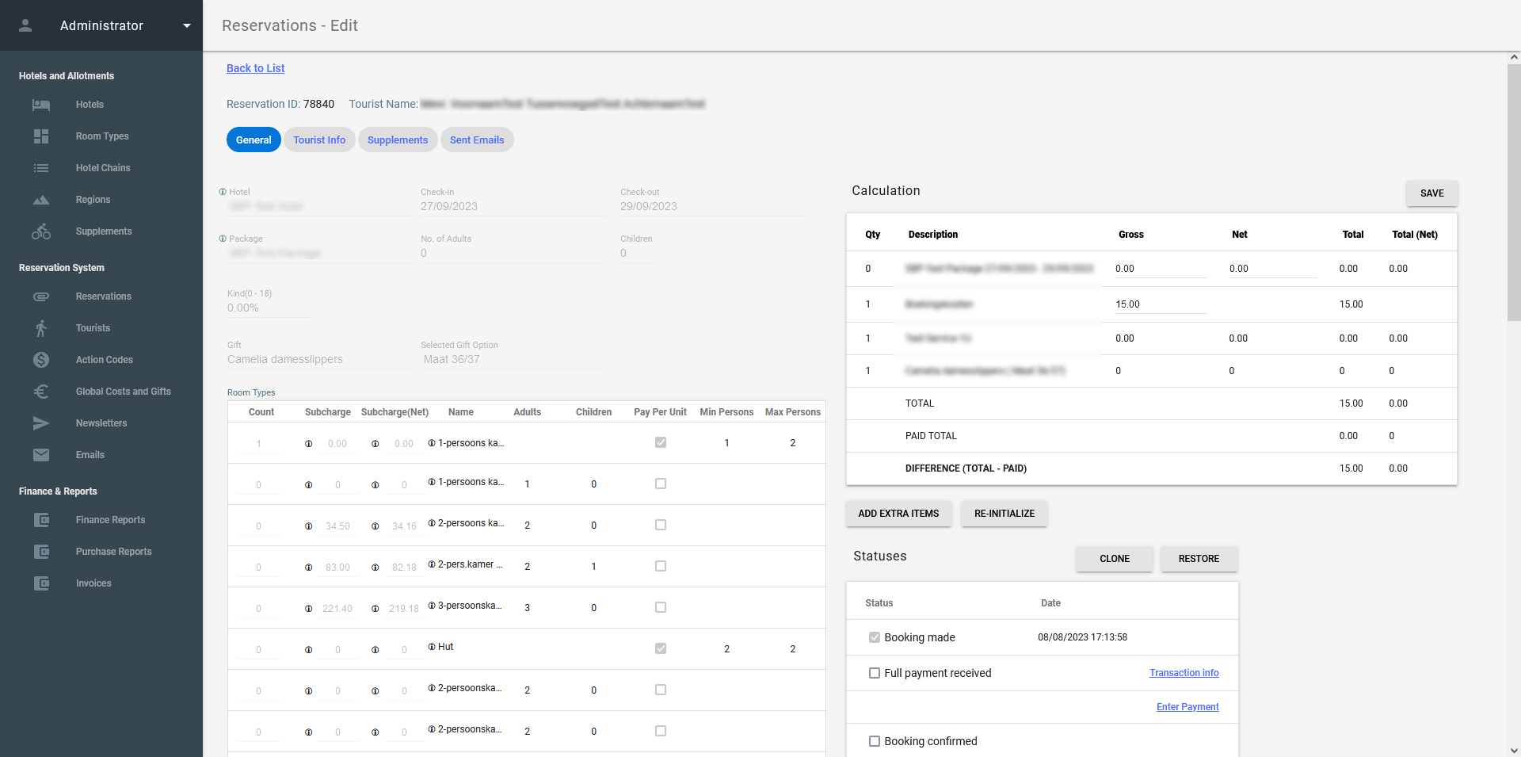Image resolution: width=1521 pixels, height=757 pixels.
Task: Tick the Full payment received checkbox
Action: (x=875, y=673)
